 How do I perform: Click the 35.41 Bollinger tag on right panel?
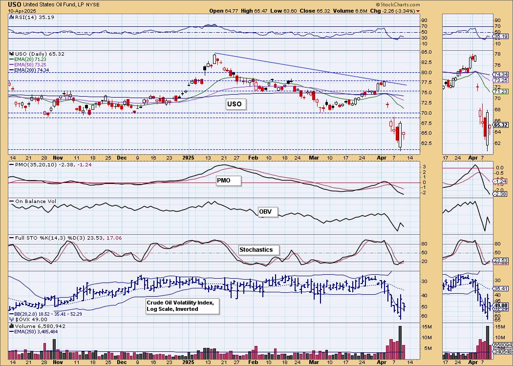point(501,289)
